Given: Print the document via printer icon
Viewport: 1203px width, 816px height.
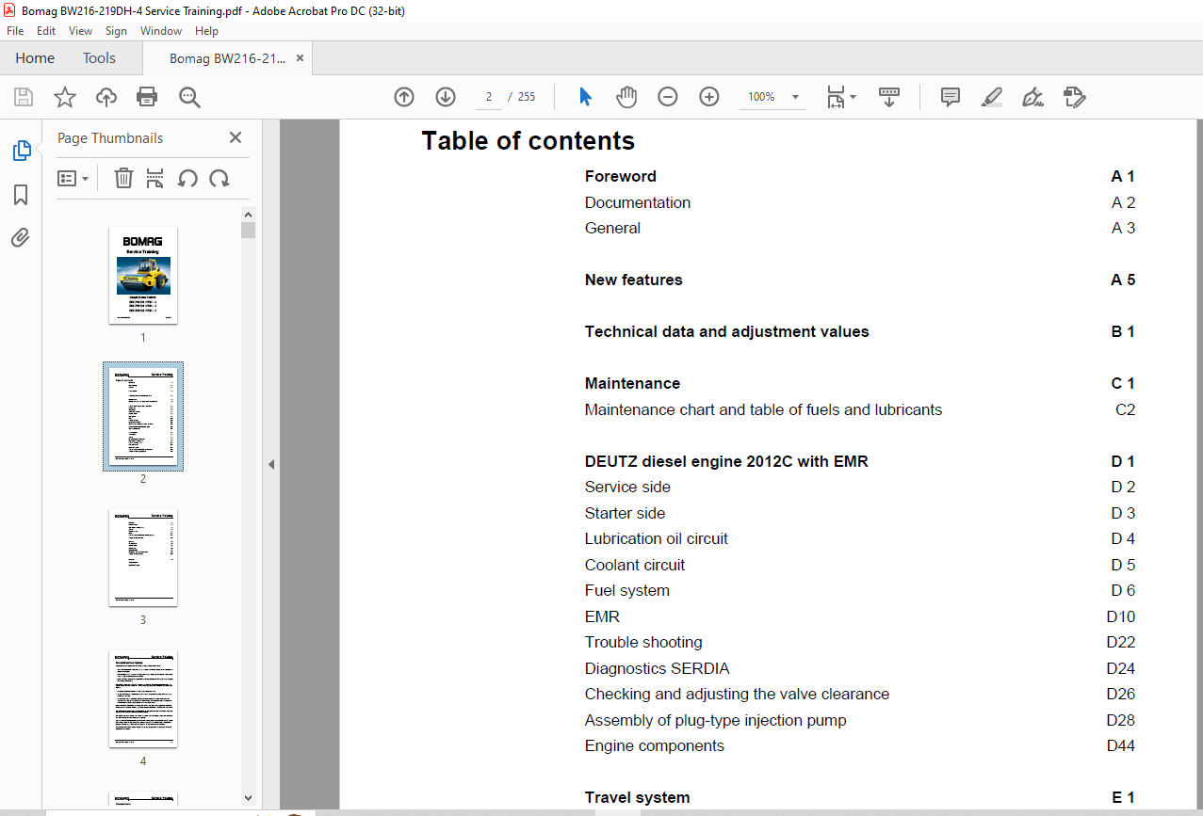Looking at the screenshot, I should click(147, 97).
